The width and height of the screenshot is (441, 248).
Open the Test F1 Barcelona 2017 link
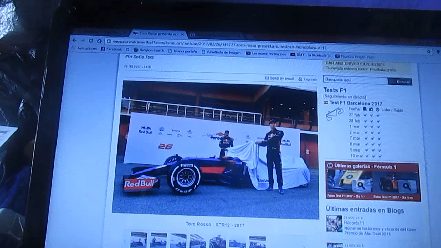[356, 103]
